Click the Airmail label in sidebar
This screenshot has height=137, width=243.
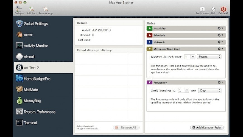point(29,57)
